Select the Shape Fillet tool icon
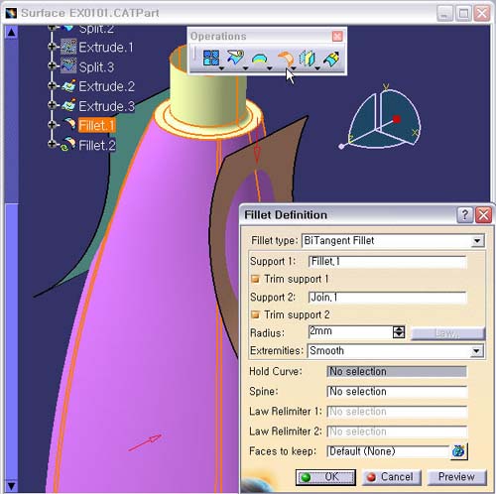 click(x=285, y=59)
